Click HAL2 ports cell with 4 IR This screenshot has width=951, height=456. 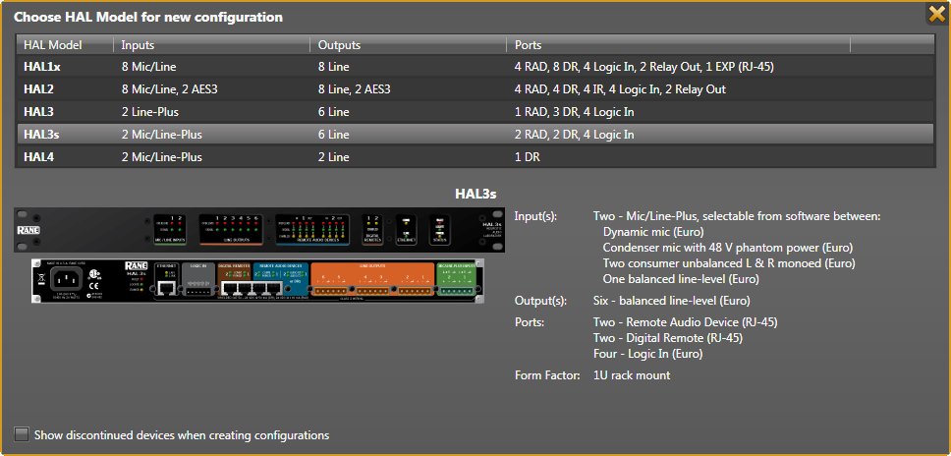(621, 89)
